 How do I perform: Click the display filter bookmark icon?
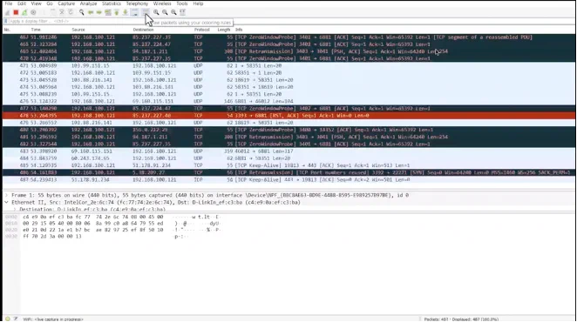(5, 21)
